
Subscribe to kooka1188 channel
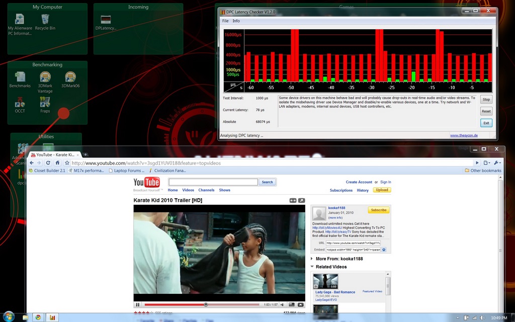tap(379, 210)
